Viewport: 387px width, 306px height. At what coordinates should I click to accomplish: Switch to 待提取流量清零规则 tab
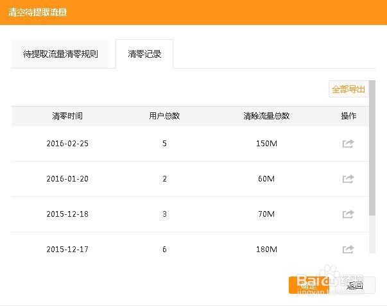pos(60,54)
